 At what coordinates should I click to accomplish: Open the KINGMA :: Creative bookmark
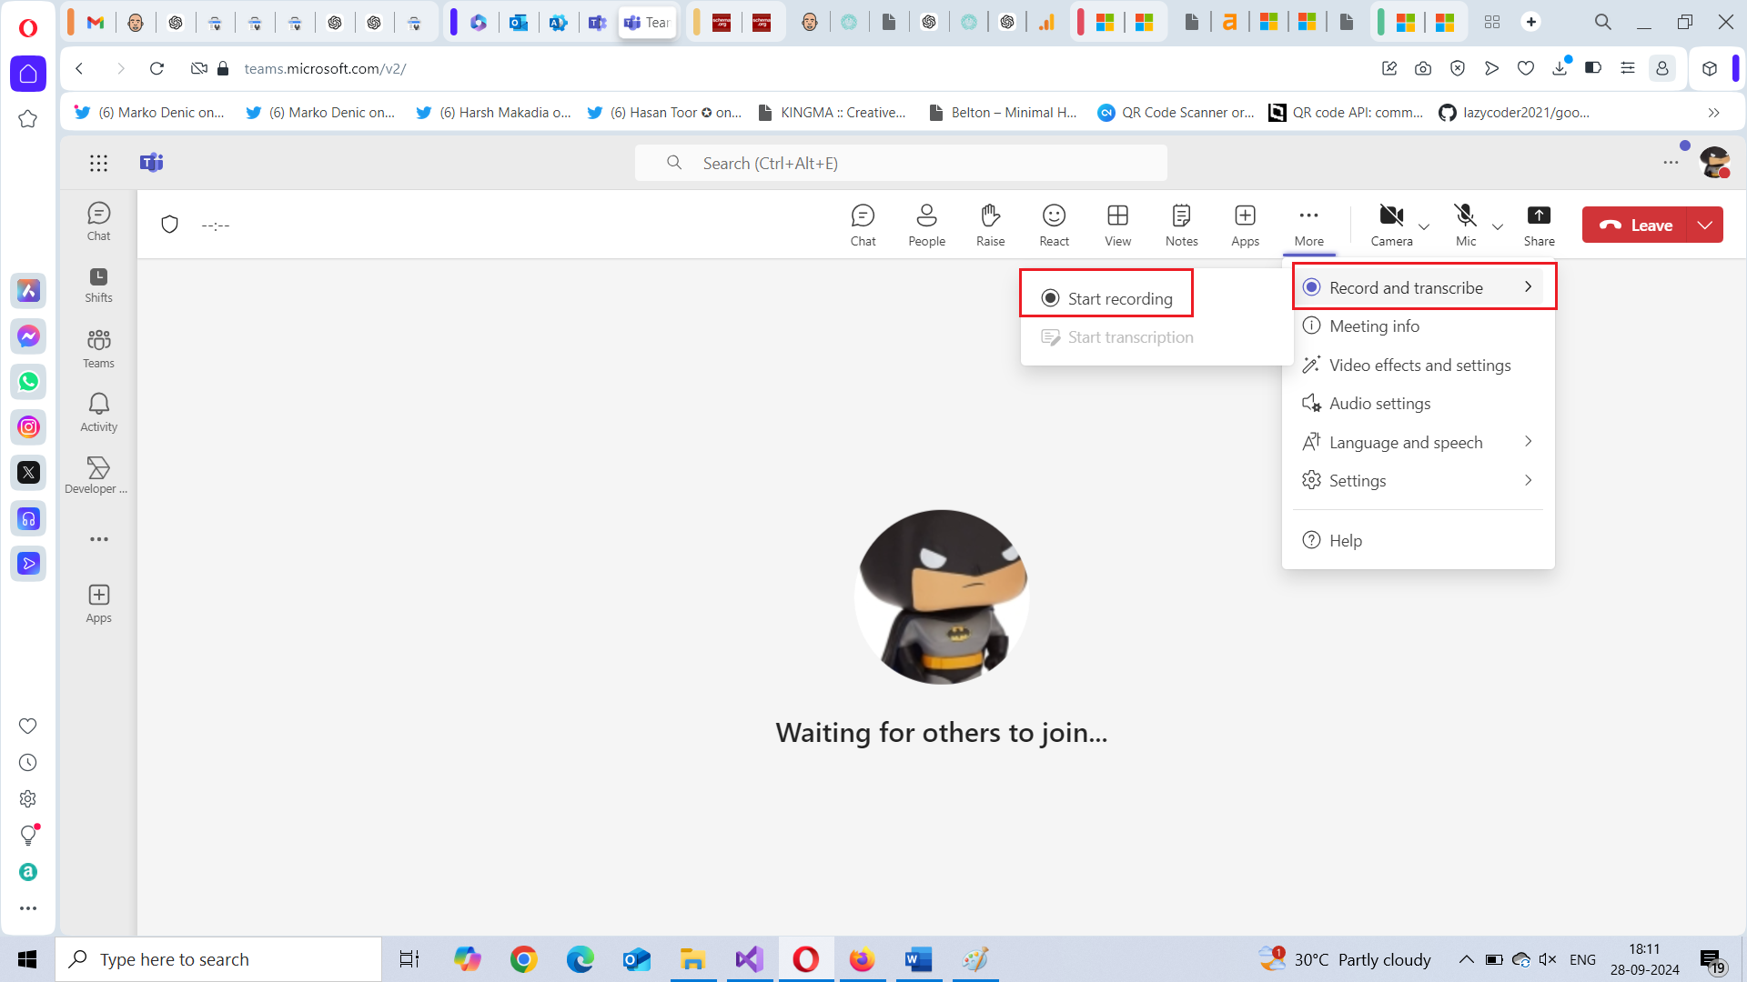832,113
